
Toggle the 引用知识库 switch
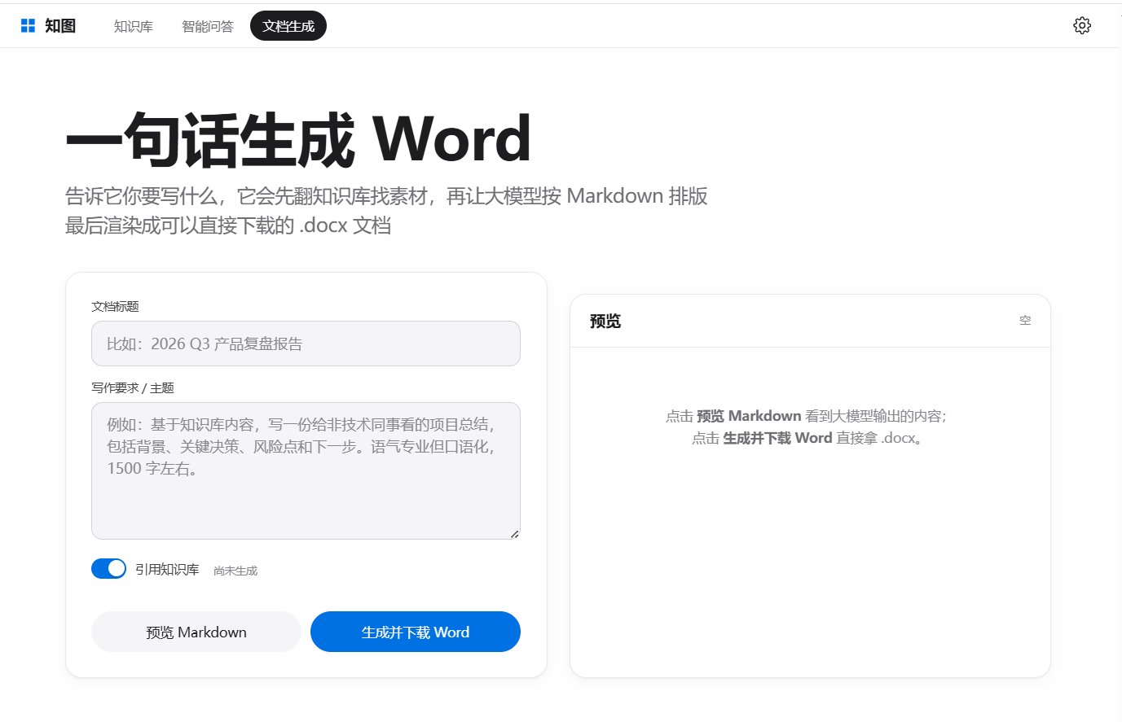pos(108,569)
